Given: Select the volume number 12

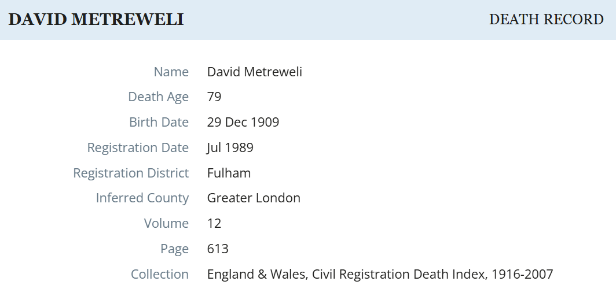Looking at the screenshot, I should coord(214,223).
